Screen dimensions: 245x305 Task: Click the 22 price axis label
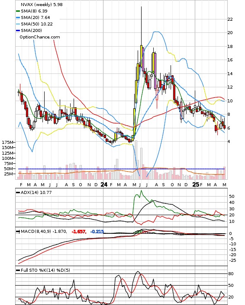(x=230, y=19)
